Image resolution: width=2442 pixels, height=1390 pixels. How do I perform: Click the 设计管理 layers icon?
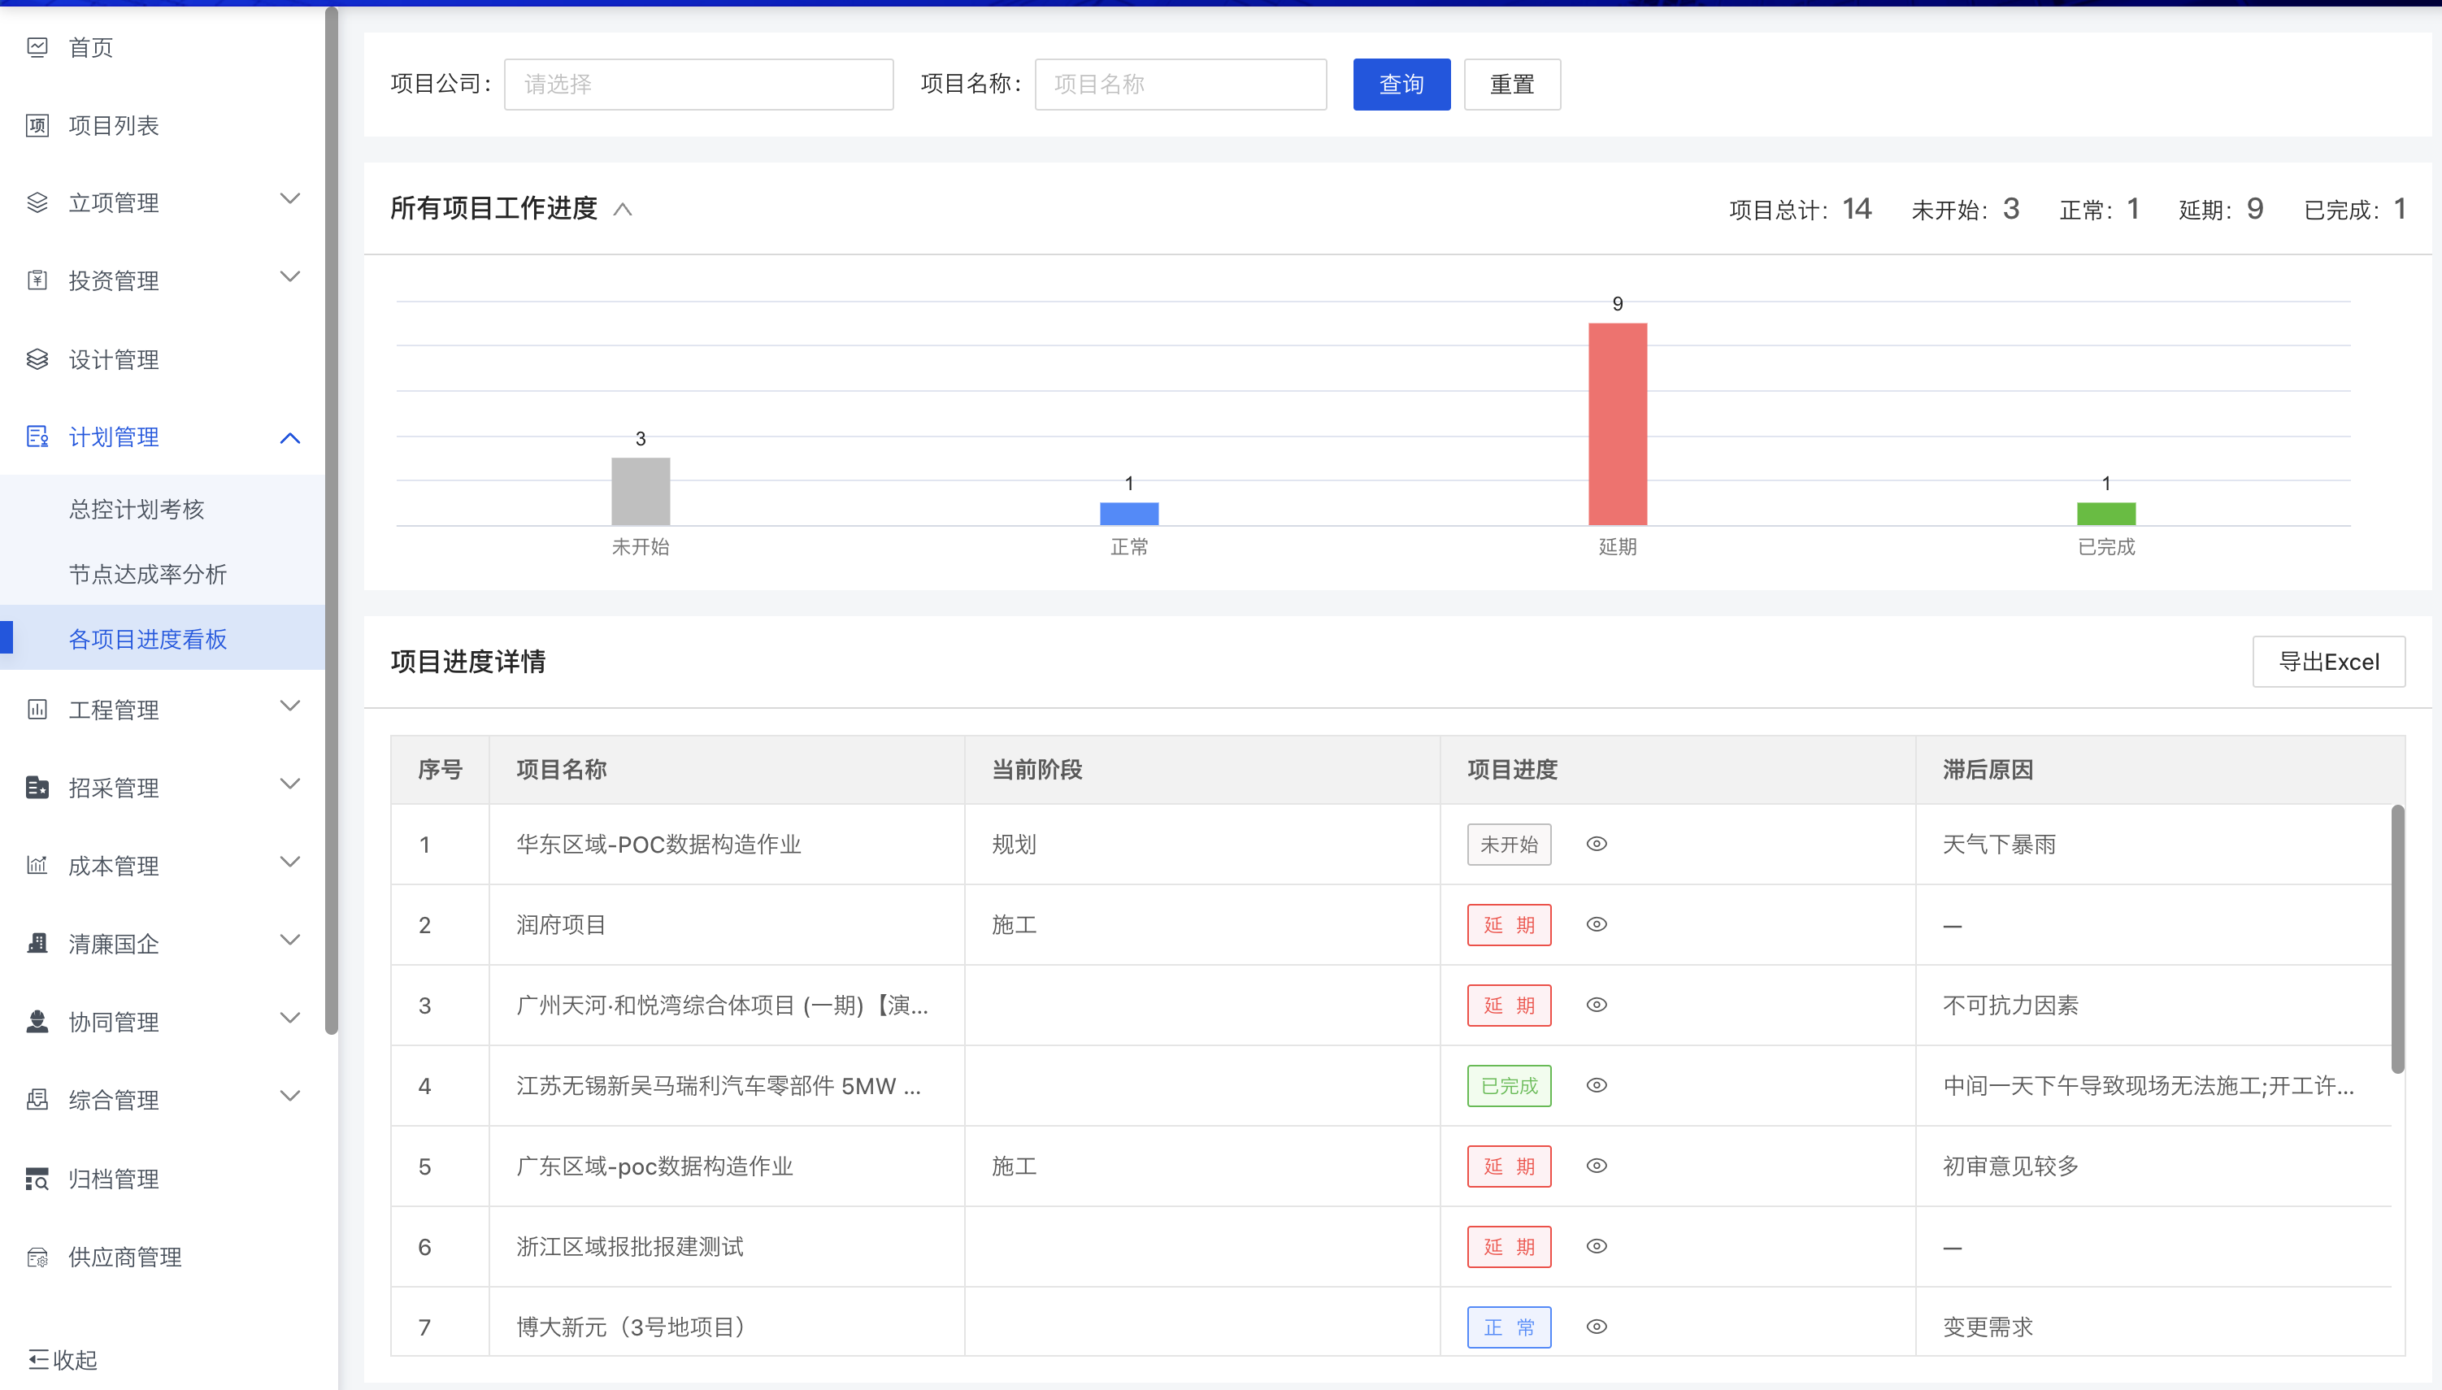(x=37, y=359)
